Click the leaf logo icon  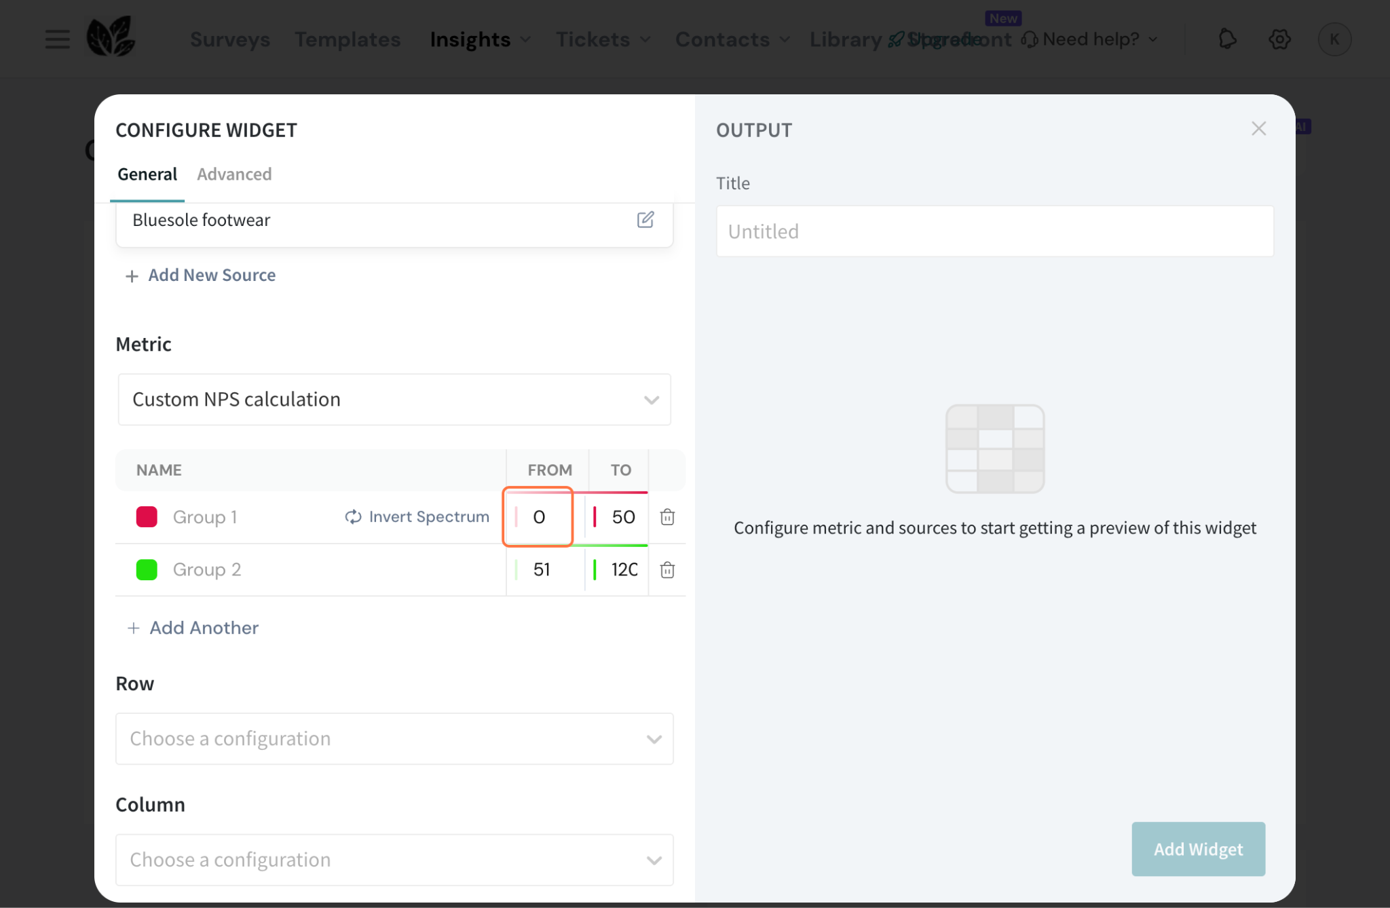point(111,37)
